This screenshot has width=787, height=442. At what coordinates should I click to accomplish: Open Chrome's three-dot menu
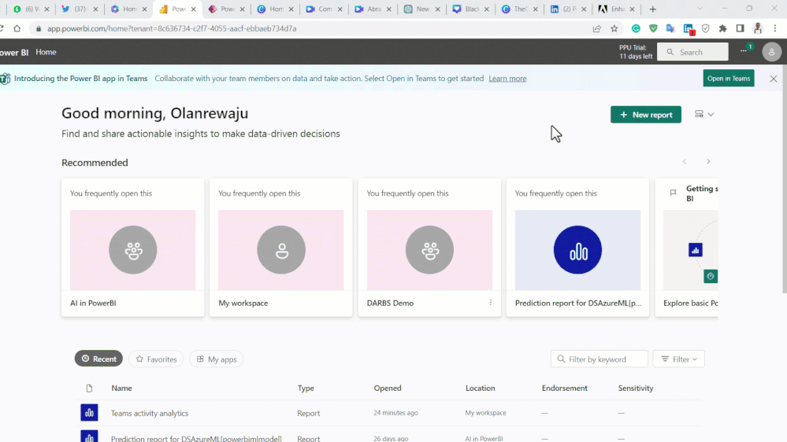[x=775, y=28]
